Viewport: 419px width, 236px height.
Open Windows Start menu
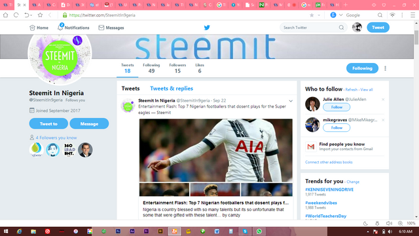[6, 231]
